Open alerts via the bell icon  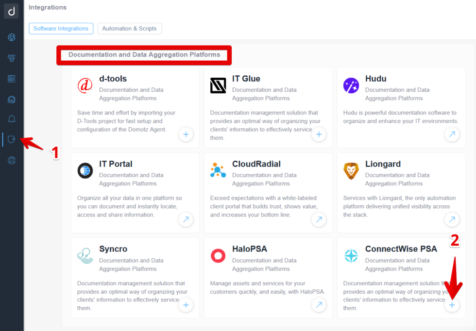[11, 119]
